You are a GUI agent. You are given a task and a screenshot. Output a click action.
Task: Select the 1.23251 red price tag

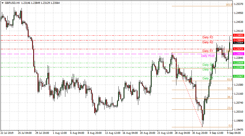click(x=238, y=49)
